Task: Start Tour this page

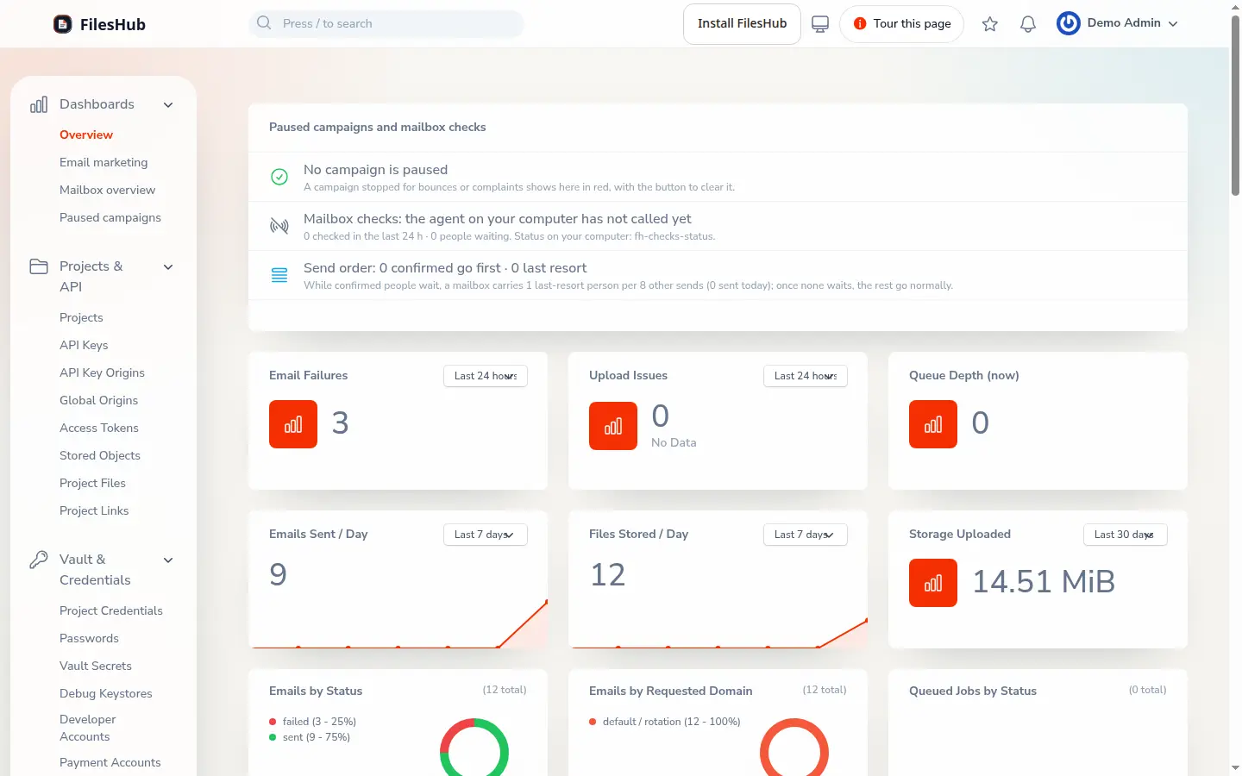Action: pos(901,24)
